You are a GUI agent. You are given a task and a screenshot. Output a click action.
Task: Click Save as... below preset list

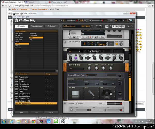pyautogui.click(x=51, y=112)
